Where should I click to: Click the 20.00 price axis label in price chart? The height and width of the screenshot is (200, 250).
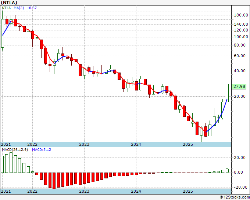pos(240,96)
